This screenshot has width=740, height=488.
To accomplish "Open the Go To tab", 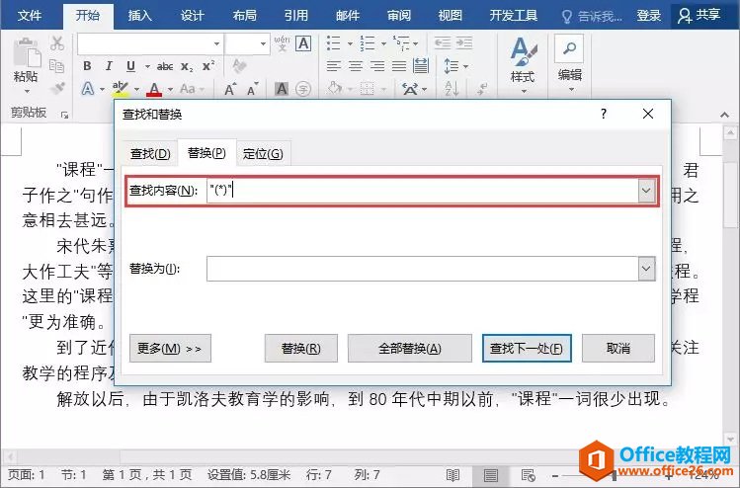I will coord(263,154).
